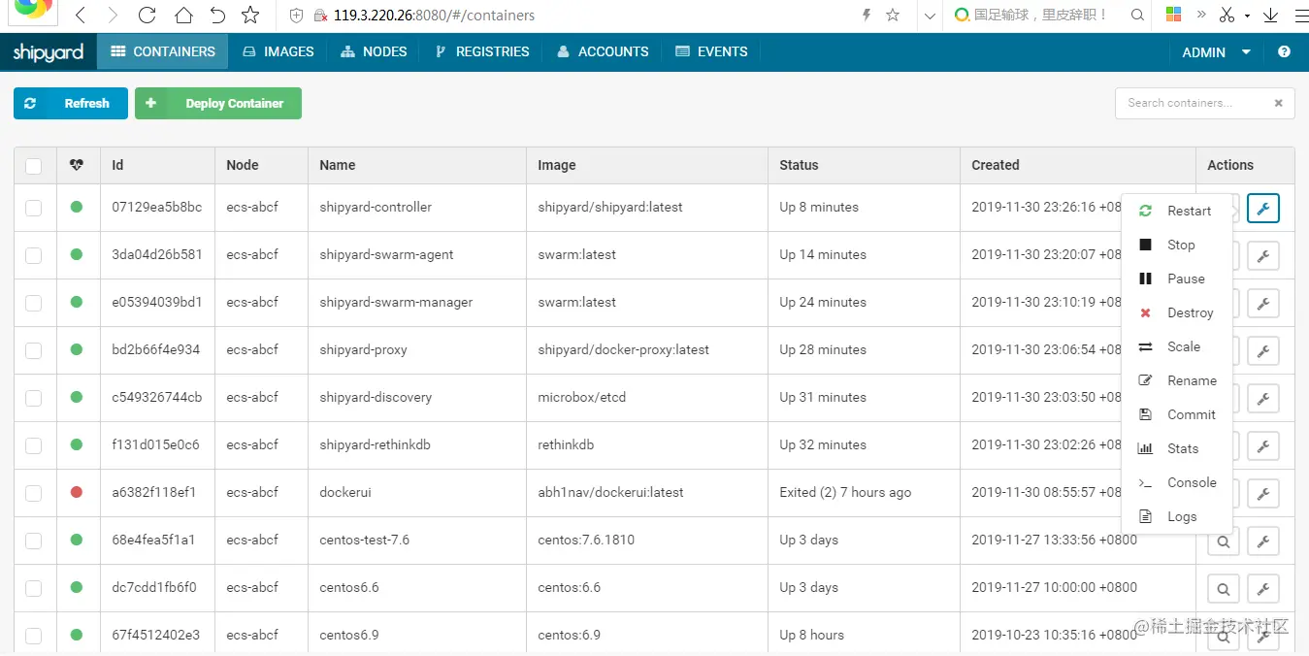Screen dimensions: 1309x656
Task: Click the Deploy Container button
Action: (218, 103)
